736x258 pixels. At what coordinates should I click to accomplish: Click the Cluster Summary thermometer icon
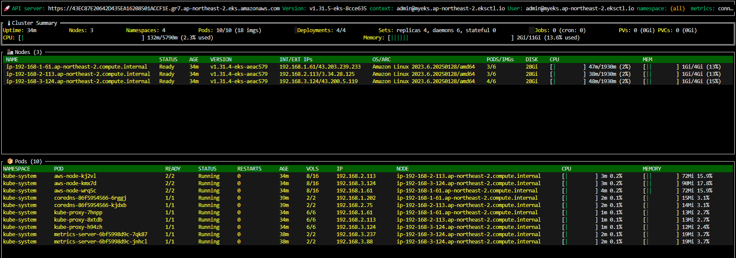pos(9,23)
